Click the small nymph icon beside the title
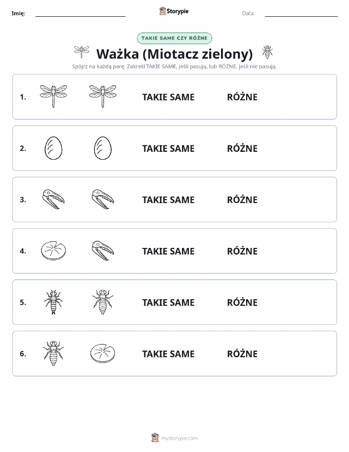This screenshot has width=349, height=452. click(x=267, y=52)
